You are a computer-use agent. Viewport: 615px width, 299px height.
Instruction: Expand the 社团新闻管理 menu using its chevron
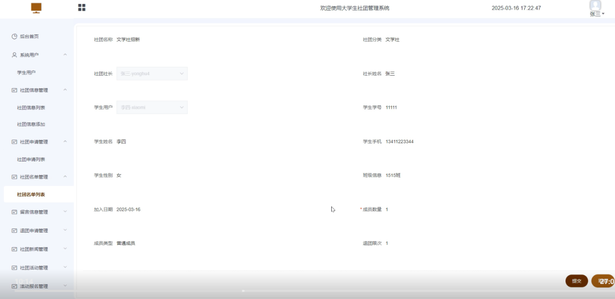tap(65, 249)
